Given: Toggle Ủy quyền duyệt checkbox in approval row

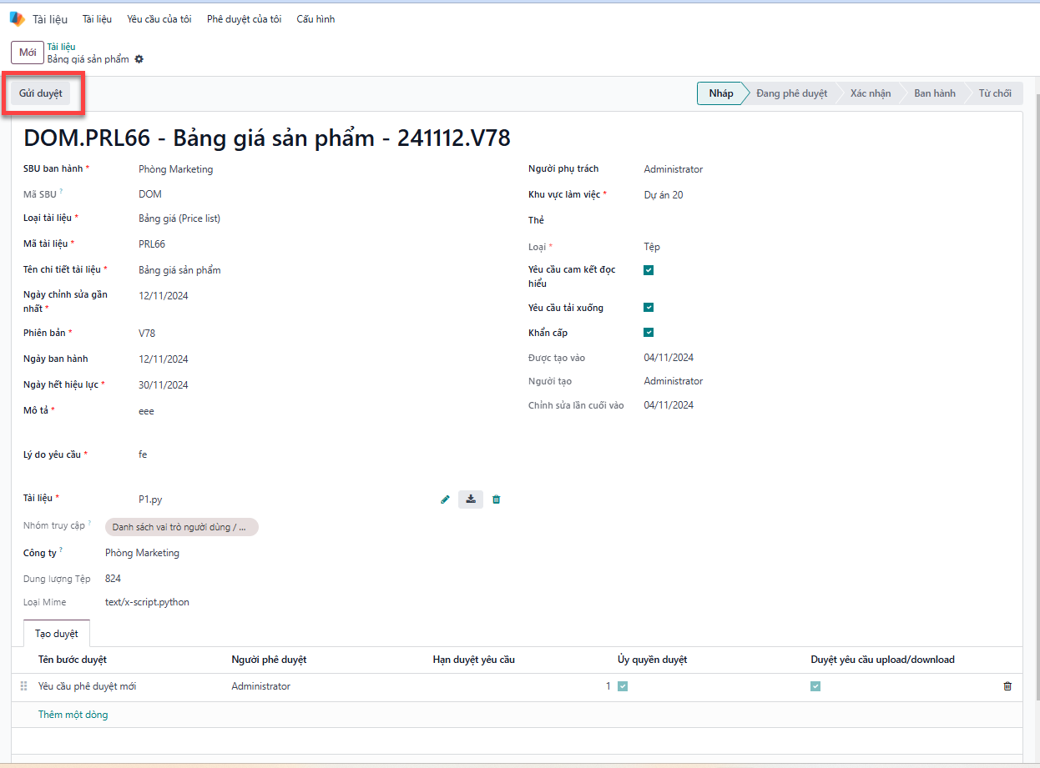Looking at the screenshot, I should click(x=623, y=686).
